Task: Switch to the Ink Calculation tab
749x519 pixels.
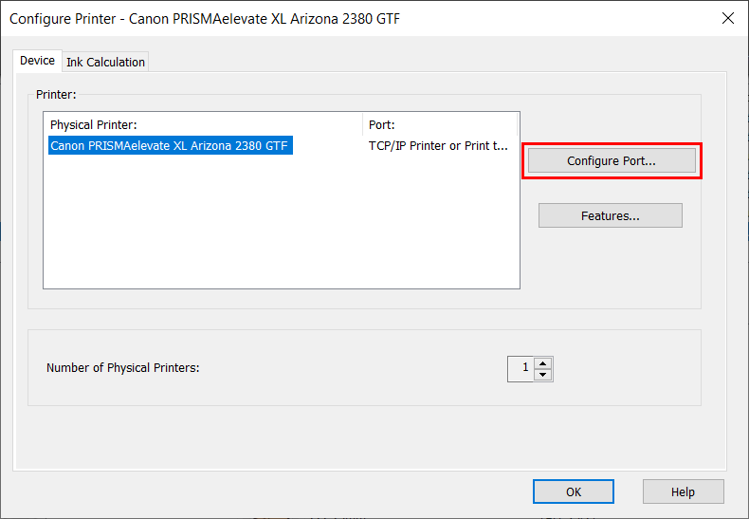Action: [105, 62]
